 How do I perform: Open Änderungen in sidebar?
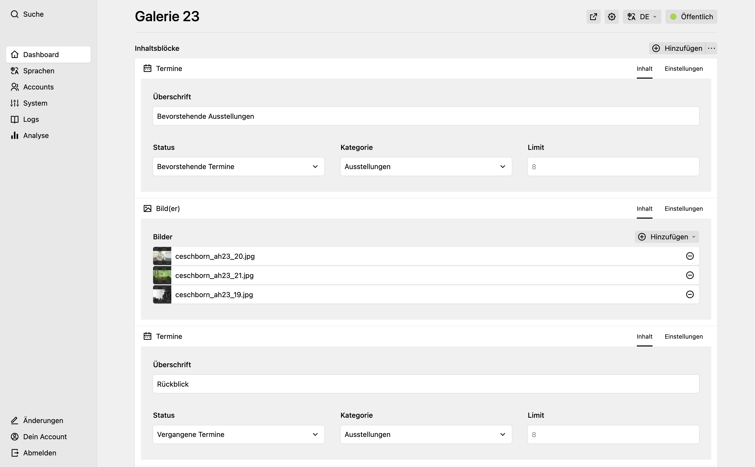tap(48, 420)
